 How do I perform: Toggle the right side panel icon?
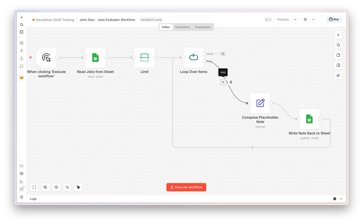point(338,65)
